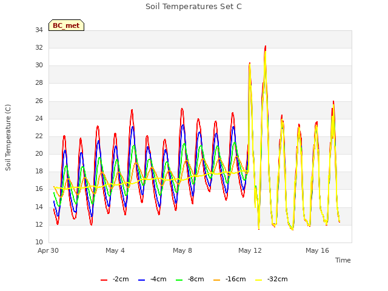Select the chart title Soil Temperatures Set C
This screenshot has height=291, width=388.
pos(194,7)
